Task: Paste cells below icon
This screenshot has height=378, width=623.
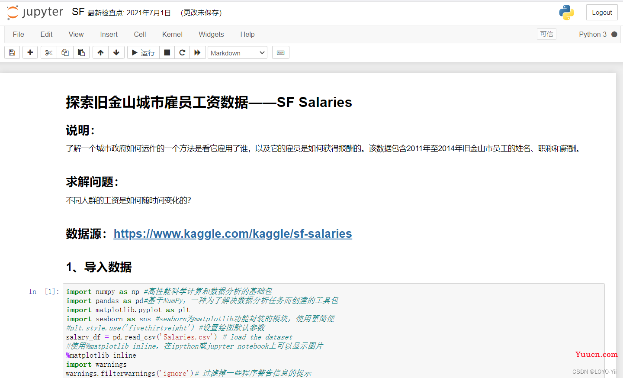Action: pos(81,52)
